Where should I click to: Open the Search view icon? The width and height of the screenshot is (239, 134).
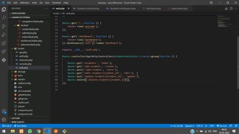[4, 18]
